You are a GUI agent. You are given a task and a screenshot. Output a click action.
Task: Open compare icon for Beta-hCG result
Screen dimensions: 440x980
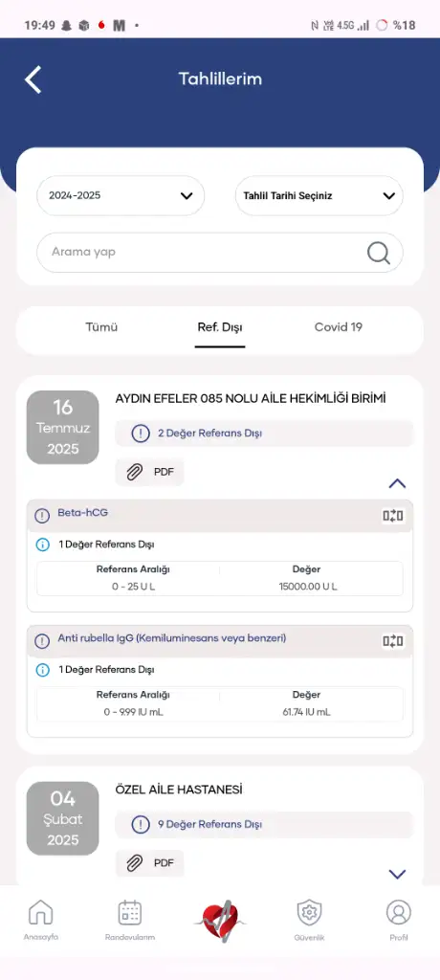pyautogui.click(x=392, y=516)
